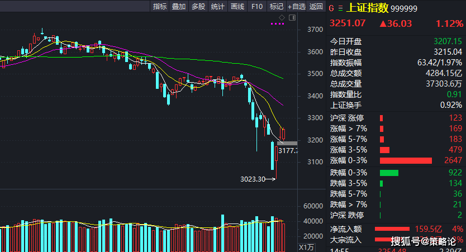Toggle the 叠加 overlay option
This screenshot has height=252, width=466.
(179, 7)
